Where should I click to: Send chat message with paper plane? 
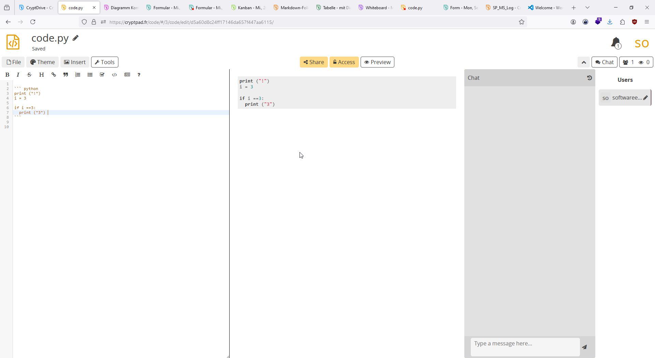coord(585,347)
